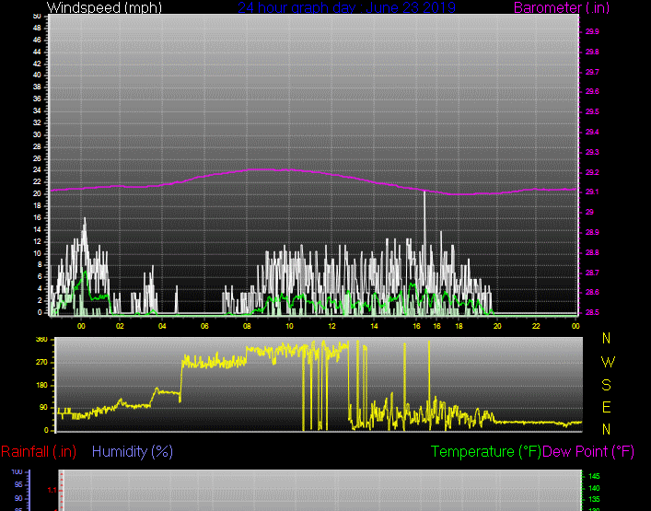Click the 30 value on the windspeed axis
651x511 pixels.
click(37, 134)
